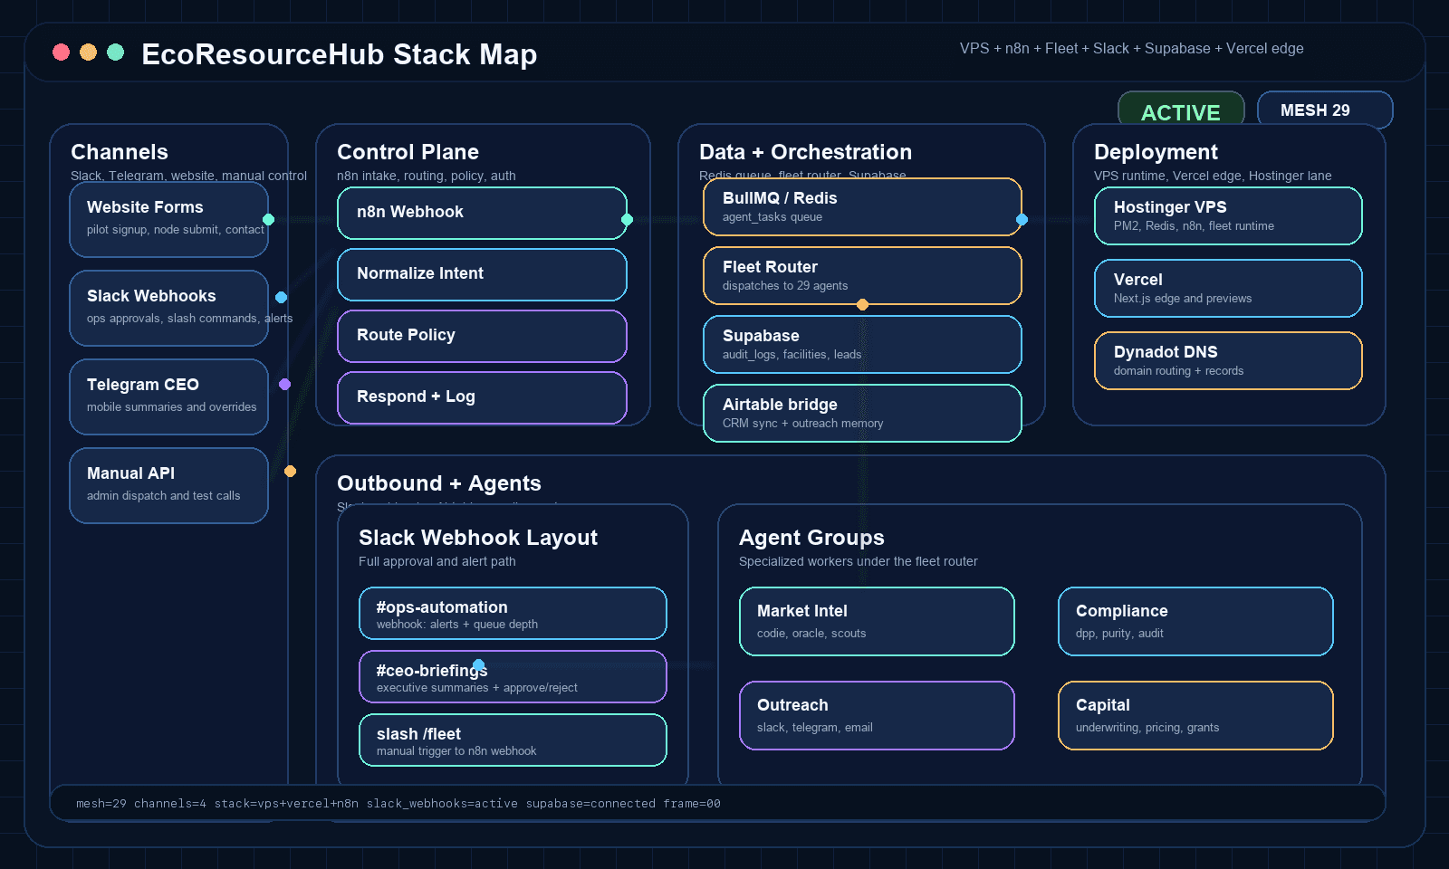Expand the Data + Orchestration section
This screenshot has height=869, width=1449.
click(804, 152)
